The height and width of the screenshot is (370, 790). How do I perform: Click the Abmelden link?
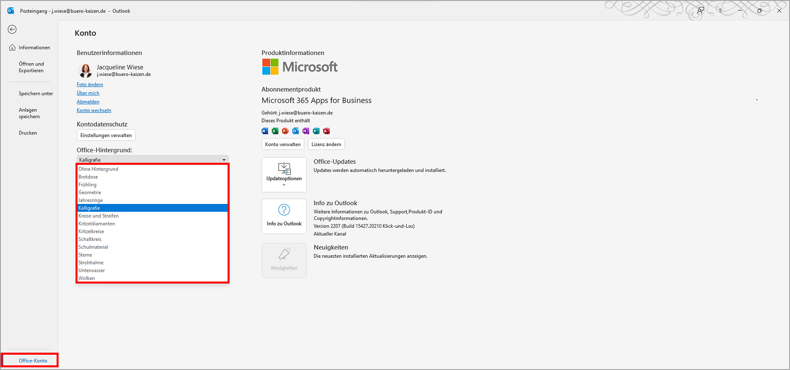[88, 102]
